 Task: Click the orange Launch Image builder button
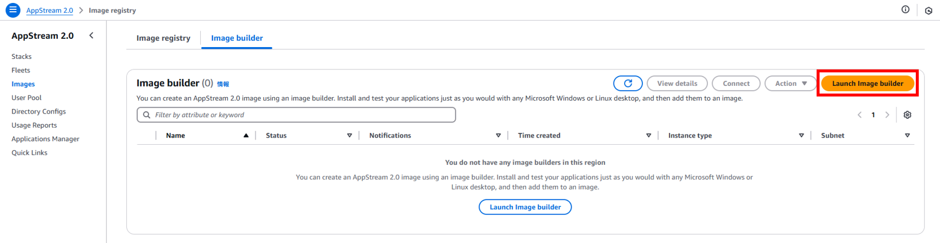(867, 84)
